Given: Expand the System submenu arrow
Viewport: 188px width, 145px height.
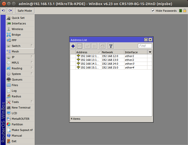Looking at the screenshot, I should pyautogui.click(x=32, y=74).
